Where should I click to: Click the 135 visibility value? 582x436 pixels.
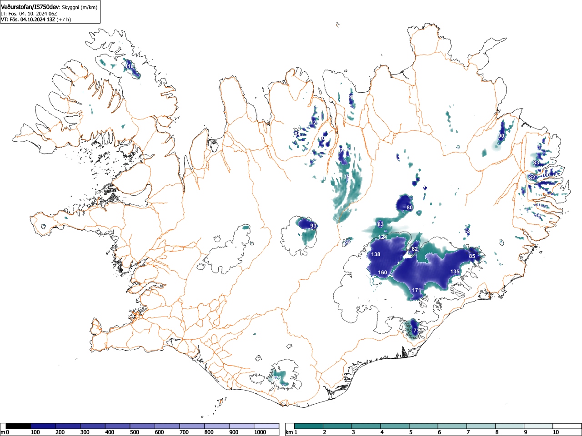[455, 271]
